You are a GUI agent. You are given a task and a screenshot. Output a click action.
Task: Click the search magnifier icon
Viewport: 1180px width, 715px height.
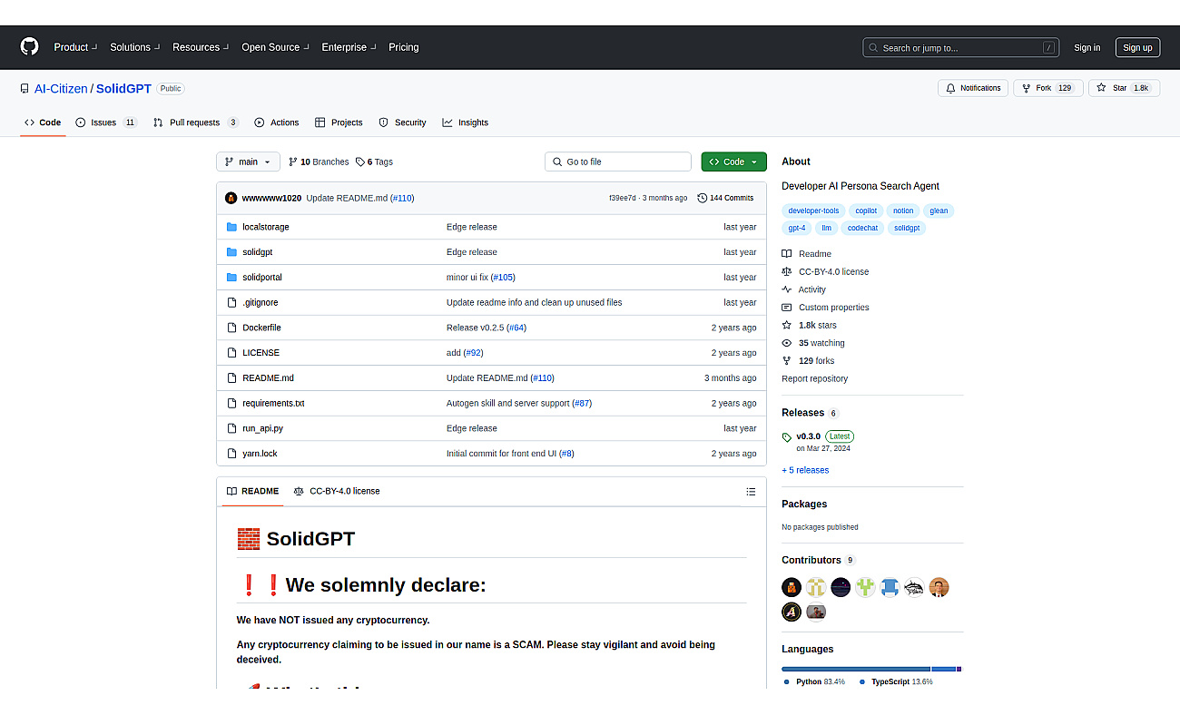(x=873, y=48)
